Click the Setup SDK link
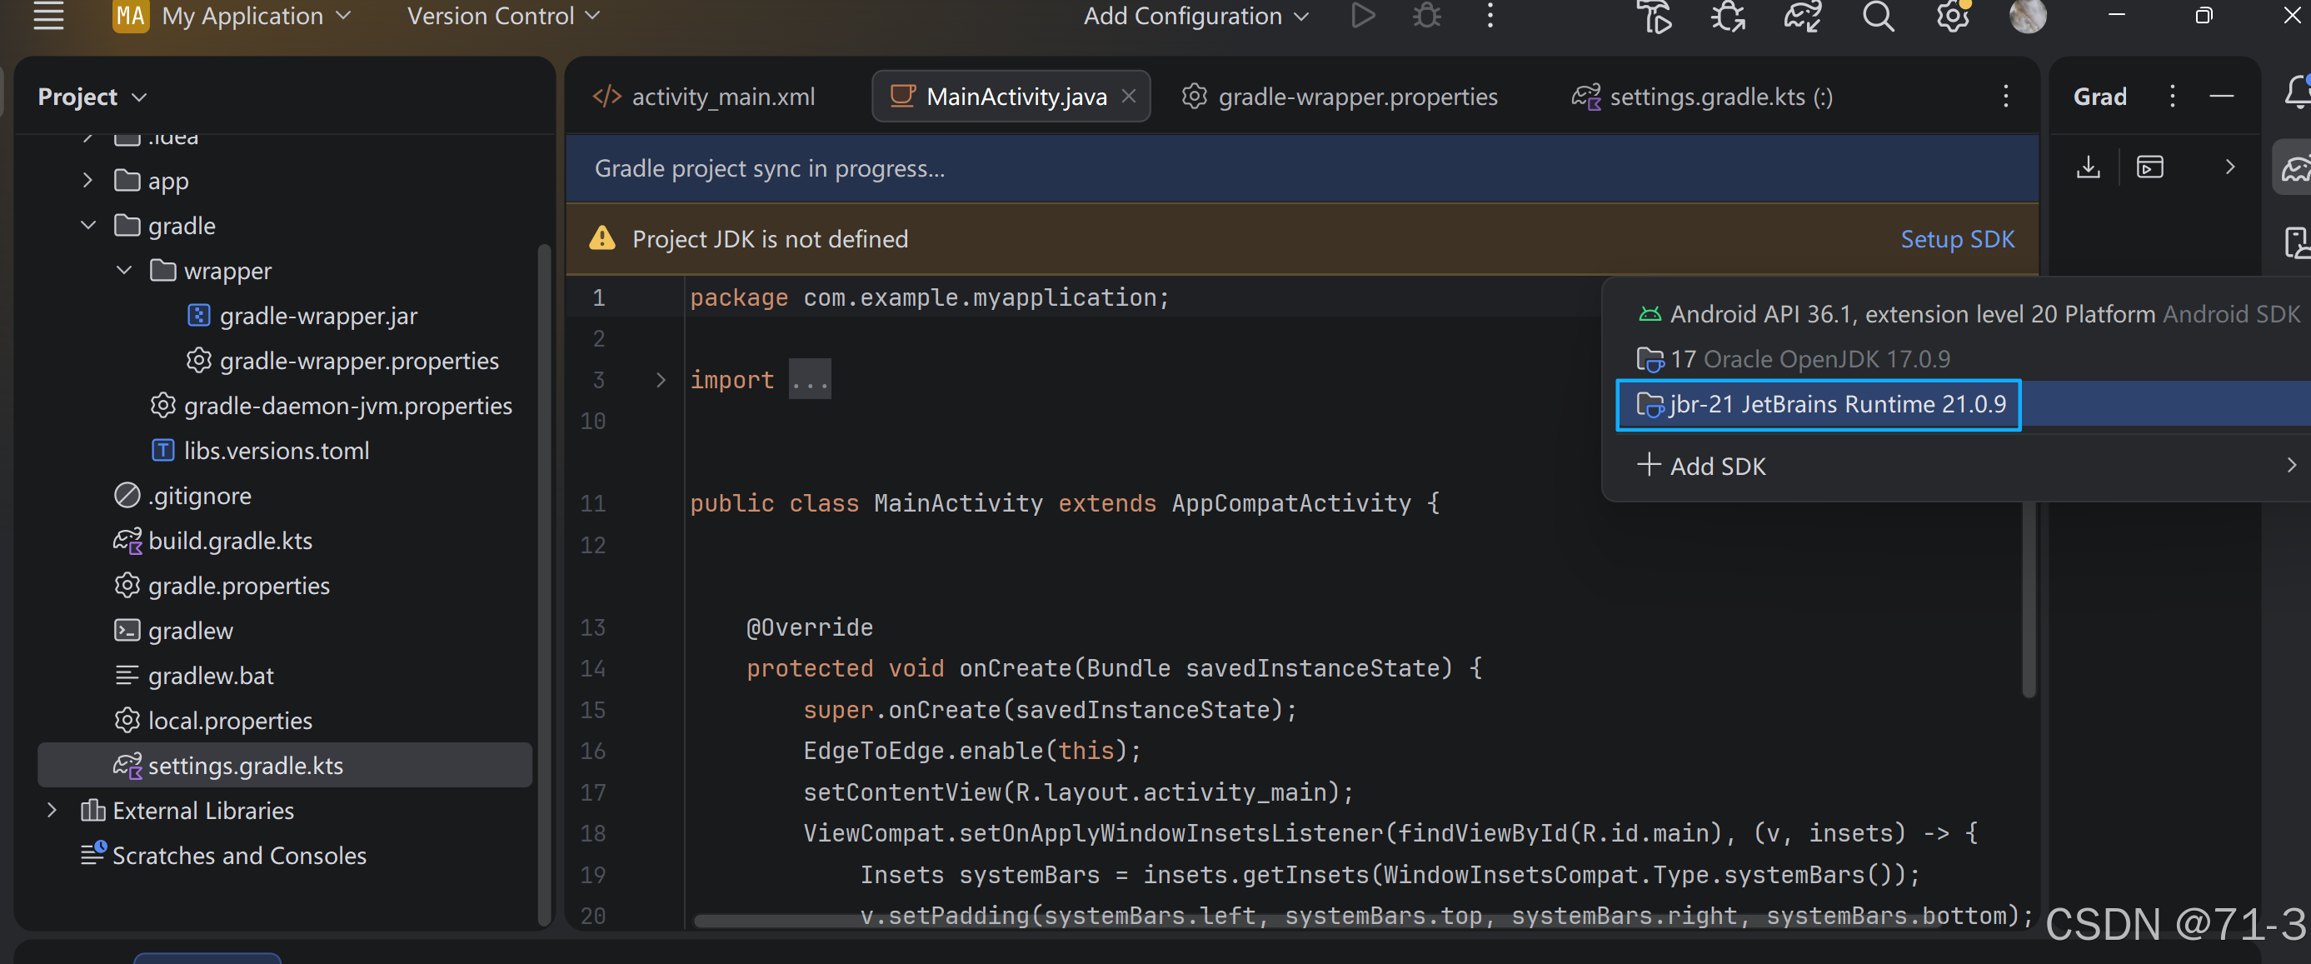Viewport: 2311px width, 964px height. (1957, 240)
